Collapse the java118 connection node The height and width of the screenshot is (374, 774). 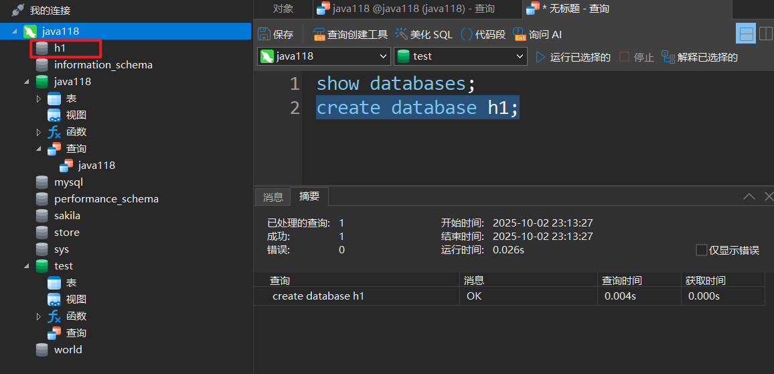pos(15,32)
